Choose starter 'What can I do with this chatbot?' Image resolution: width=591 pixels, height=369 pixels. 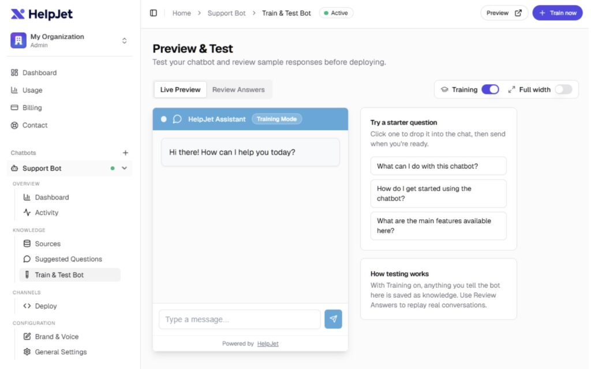click(439, 166)
